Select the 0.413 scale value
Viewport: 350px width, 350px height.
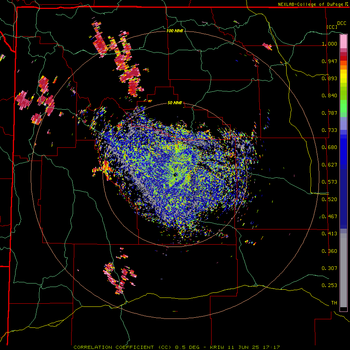coord(329,234)
